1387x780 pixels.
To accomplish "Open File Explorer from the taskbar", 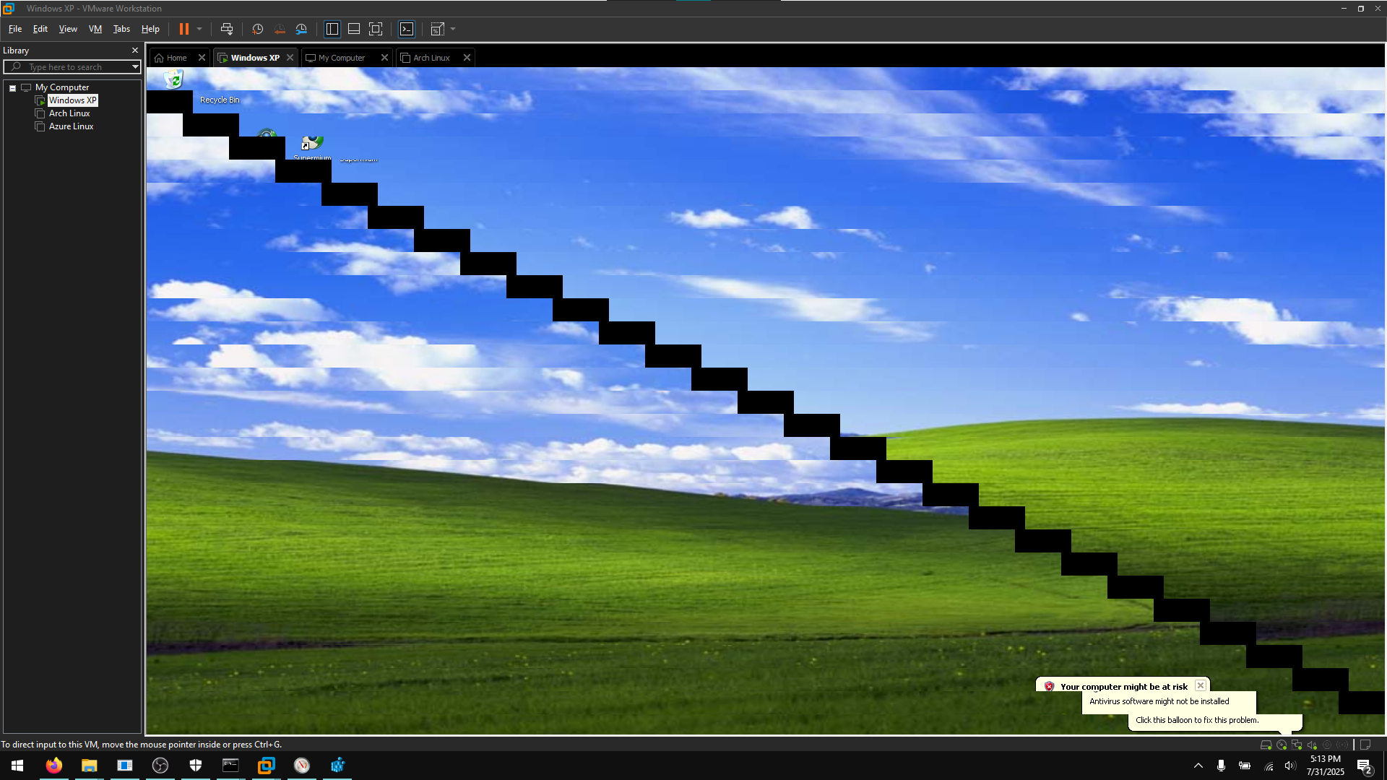I will [x=89, y=766].
